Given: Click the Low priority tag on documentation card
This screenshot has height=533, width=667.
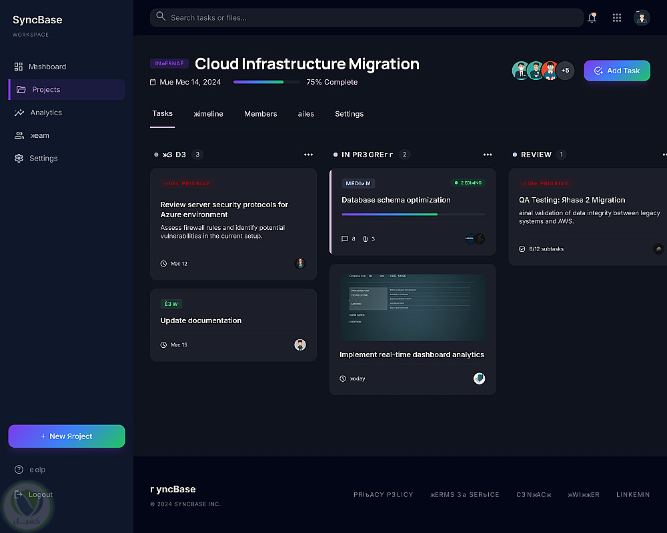Looking at the screenshot, I should coord(171,304).
